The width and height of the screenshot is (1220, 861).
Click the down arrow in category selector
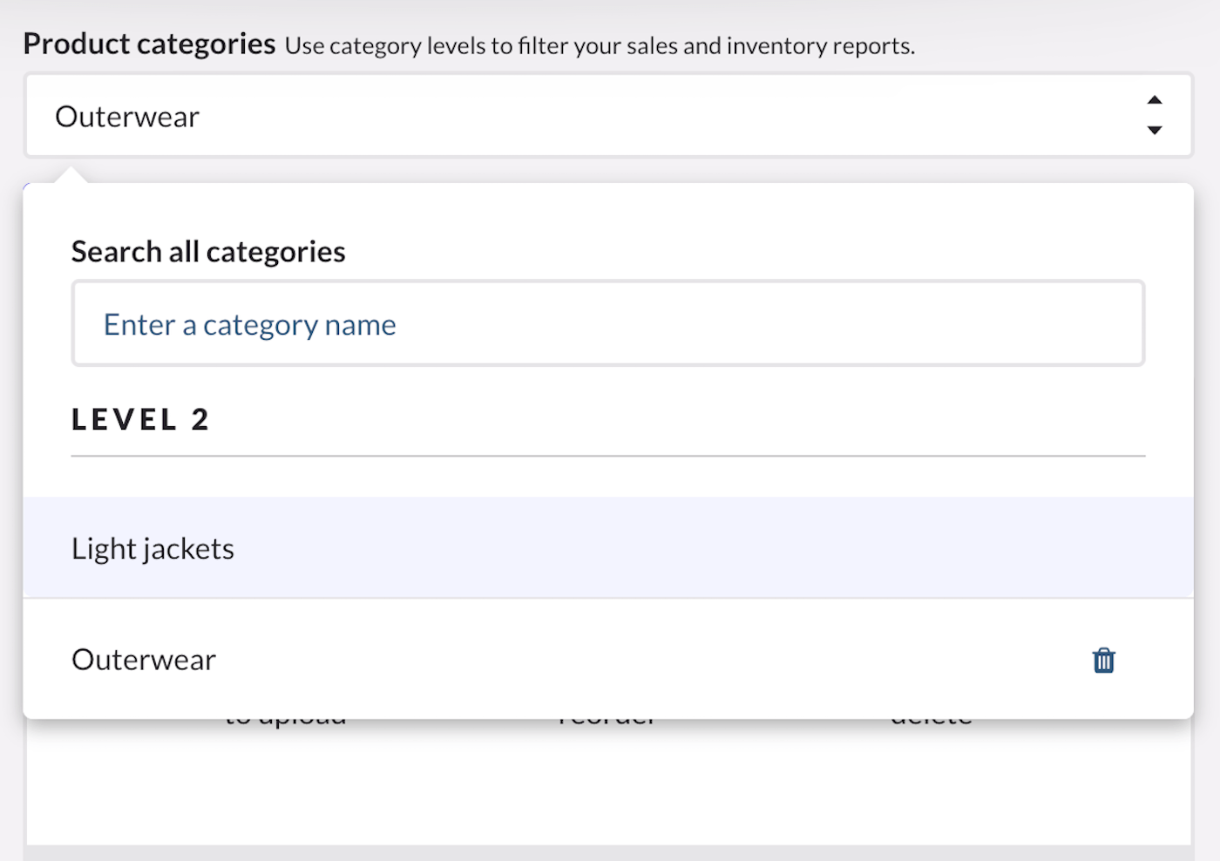click(1154, 131)
